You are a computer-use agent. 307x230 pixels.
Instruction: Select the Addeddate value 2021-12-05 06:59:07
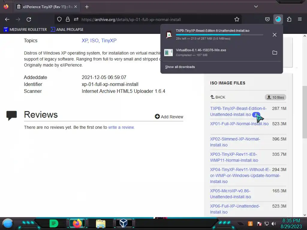104,78
